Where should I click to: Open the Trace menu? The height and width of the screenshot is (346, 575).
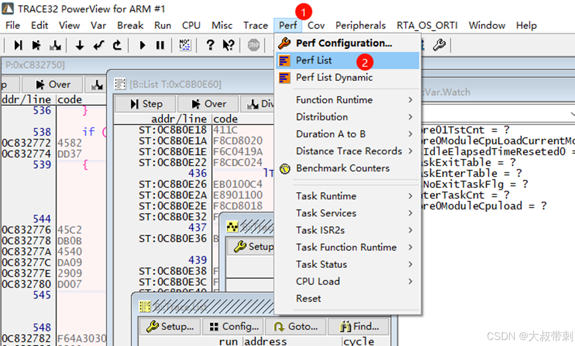tap(256, 25)
